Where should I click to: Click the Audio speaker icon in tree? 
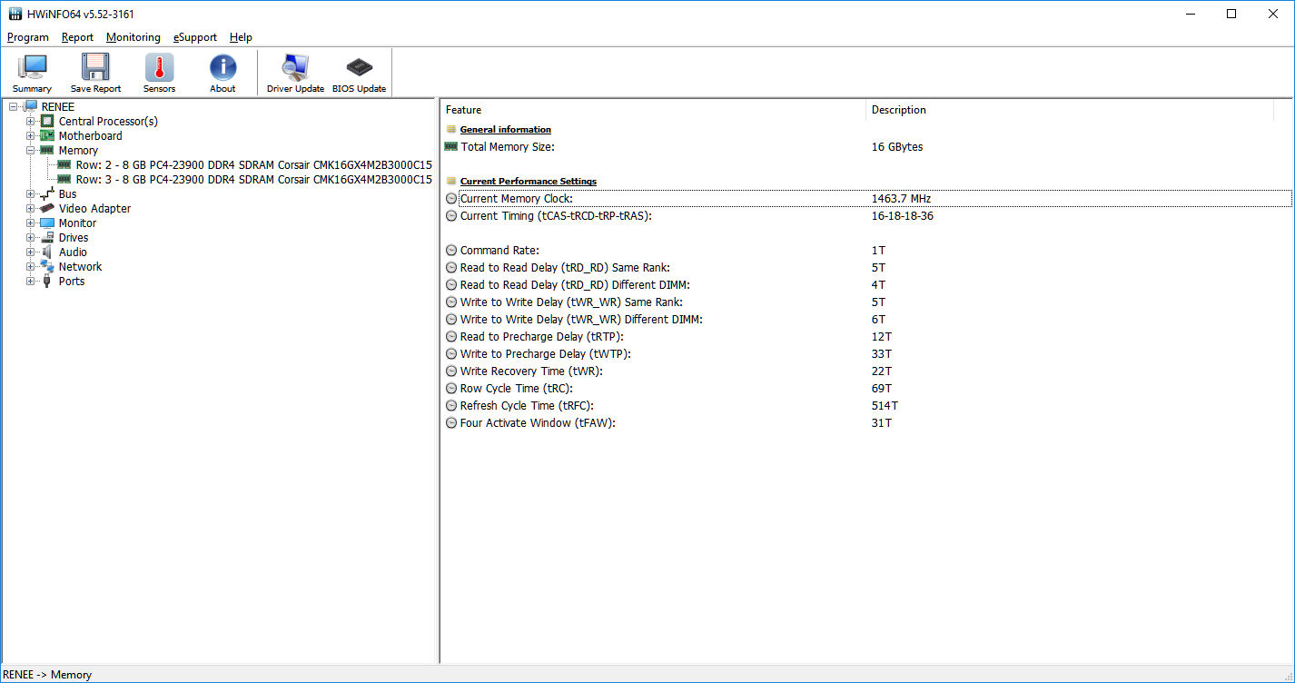coord(47,252)
